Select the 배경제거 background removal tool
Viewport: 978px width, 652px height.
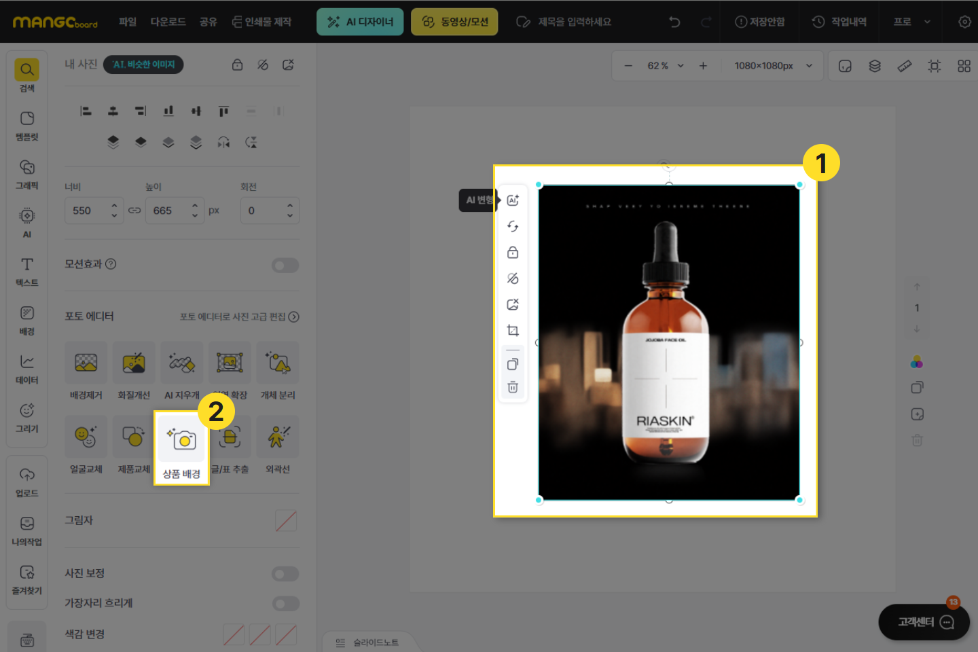[x=86, y=370]
